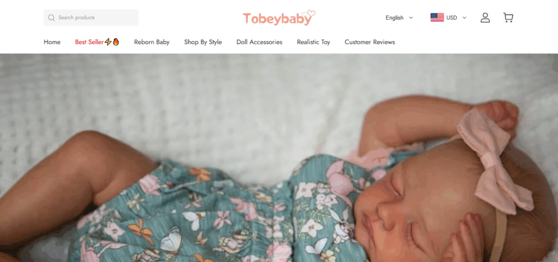Open the Reborn Baby menu
The height and width of the screenshot is (262, 558).
[151, 42]
